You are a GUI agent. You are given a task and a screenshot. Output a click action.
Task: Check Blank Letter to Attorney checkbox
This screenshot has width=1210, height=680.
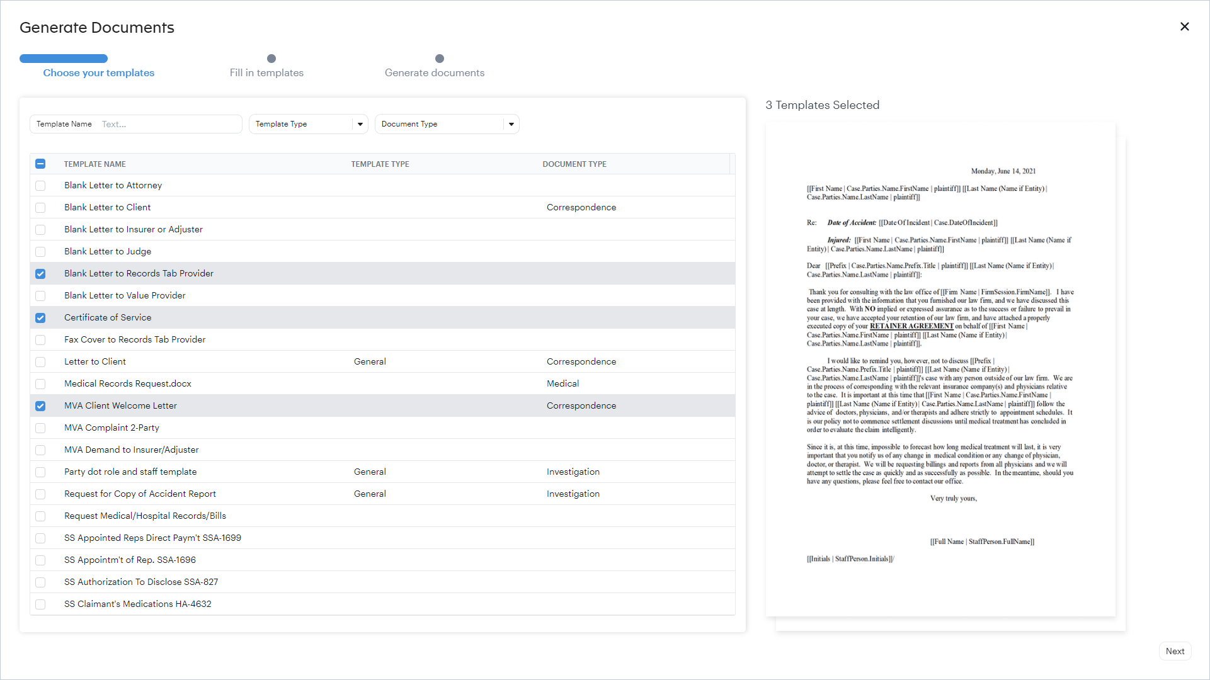40,186
